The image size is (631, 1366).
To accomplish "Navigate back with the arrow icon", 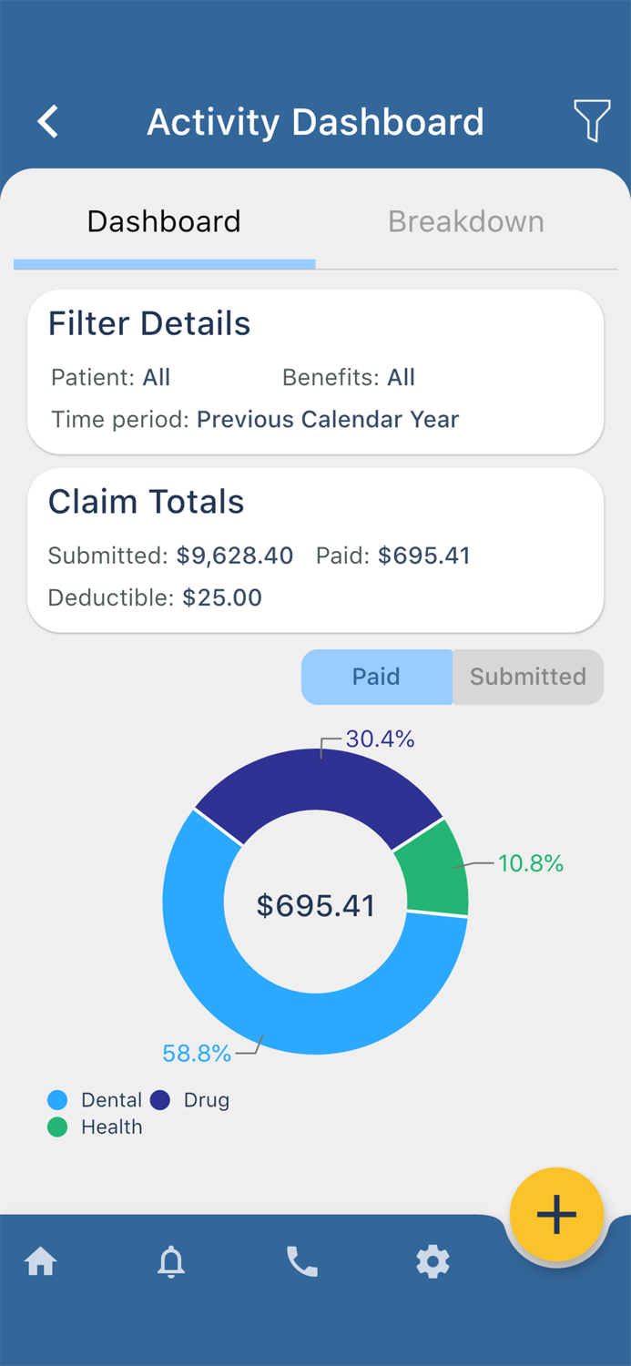I will (x=47, y=121).
